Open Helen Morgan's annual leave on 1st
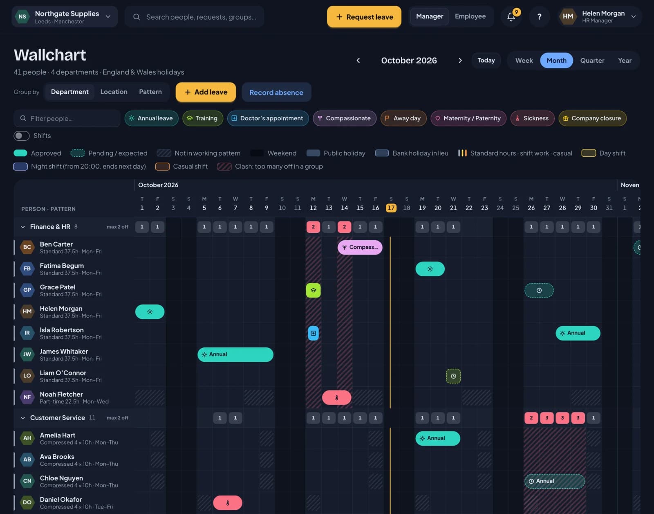The width and height of the screenshot is (654, 514). click(x=150, y=312)
